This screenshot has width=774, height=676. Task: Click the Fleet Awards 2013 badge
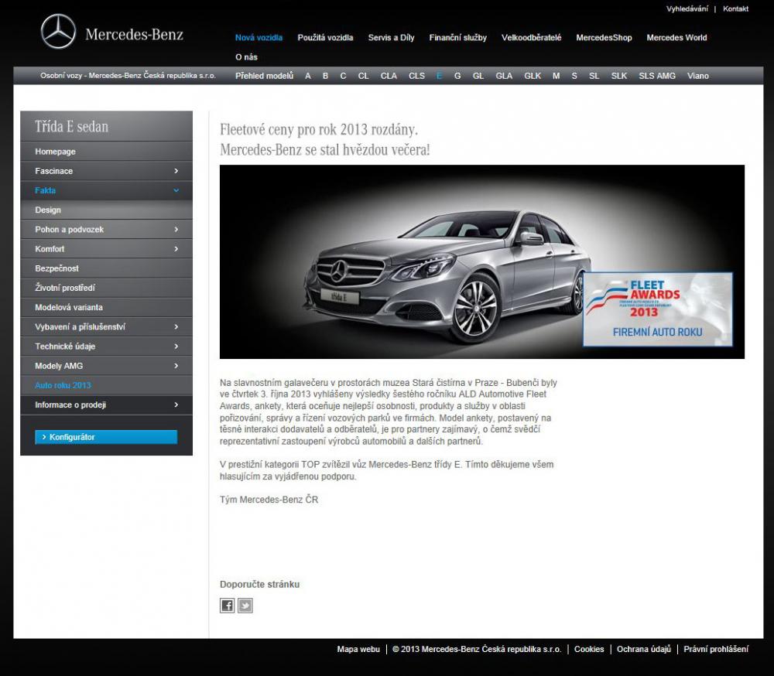coord(657,309)
